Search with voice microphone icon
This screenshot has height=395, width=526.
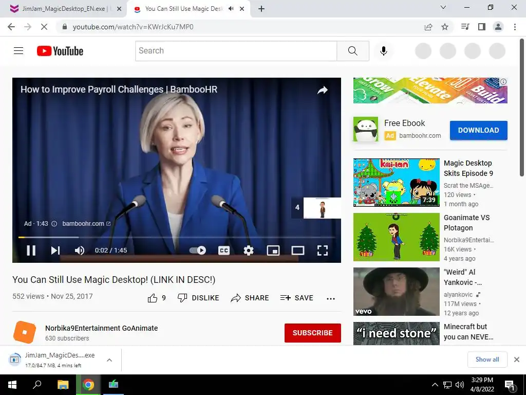pyautogui.click(x=383, y=51)
